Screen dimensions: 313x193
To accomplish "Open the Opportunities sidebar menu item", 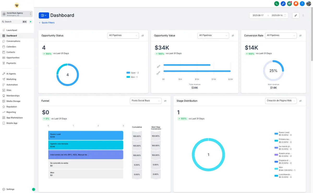I will (x=13, y=58).
